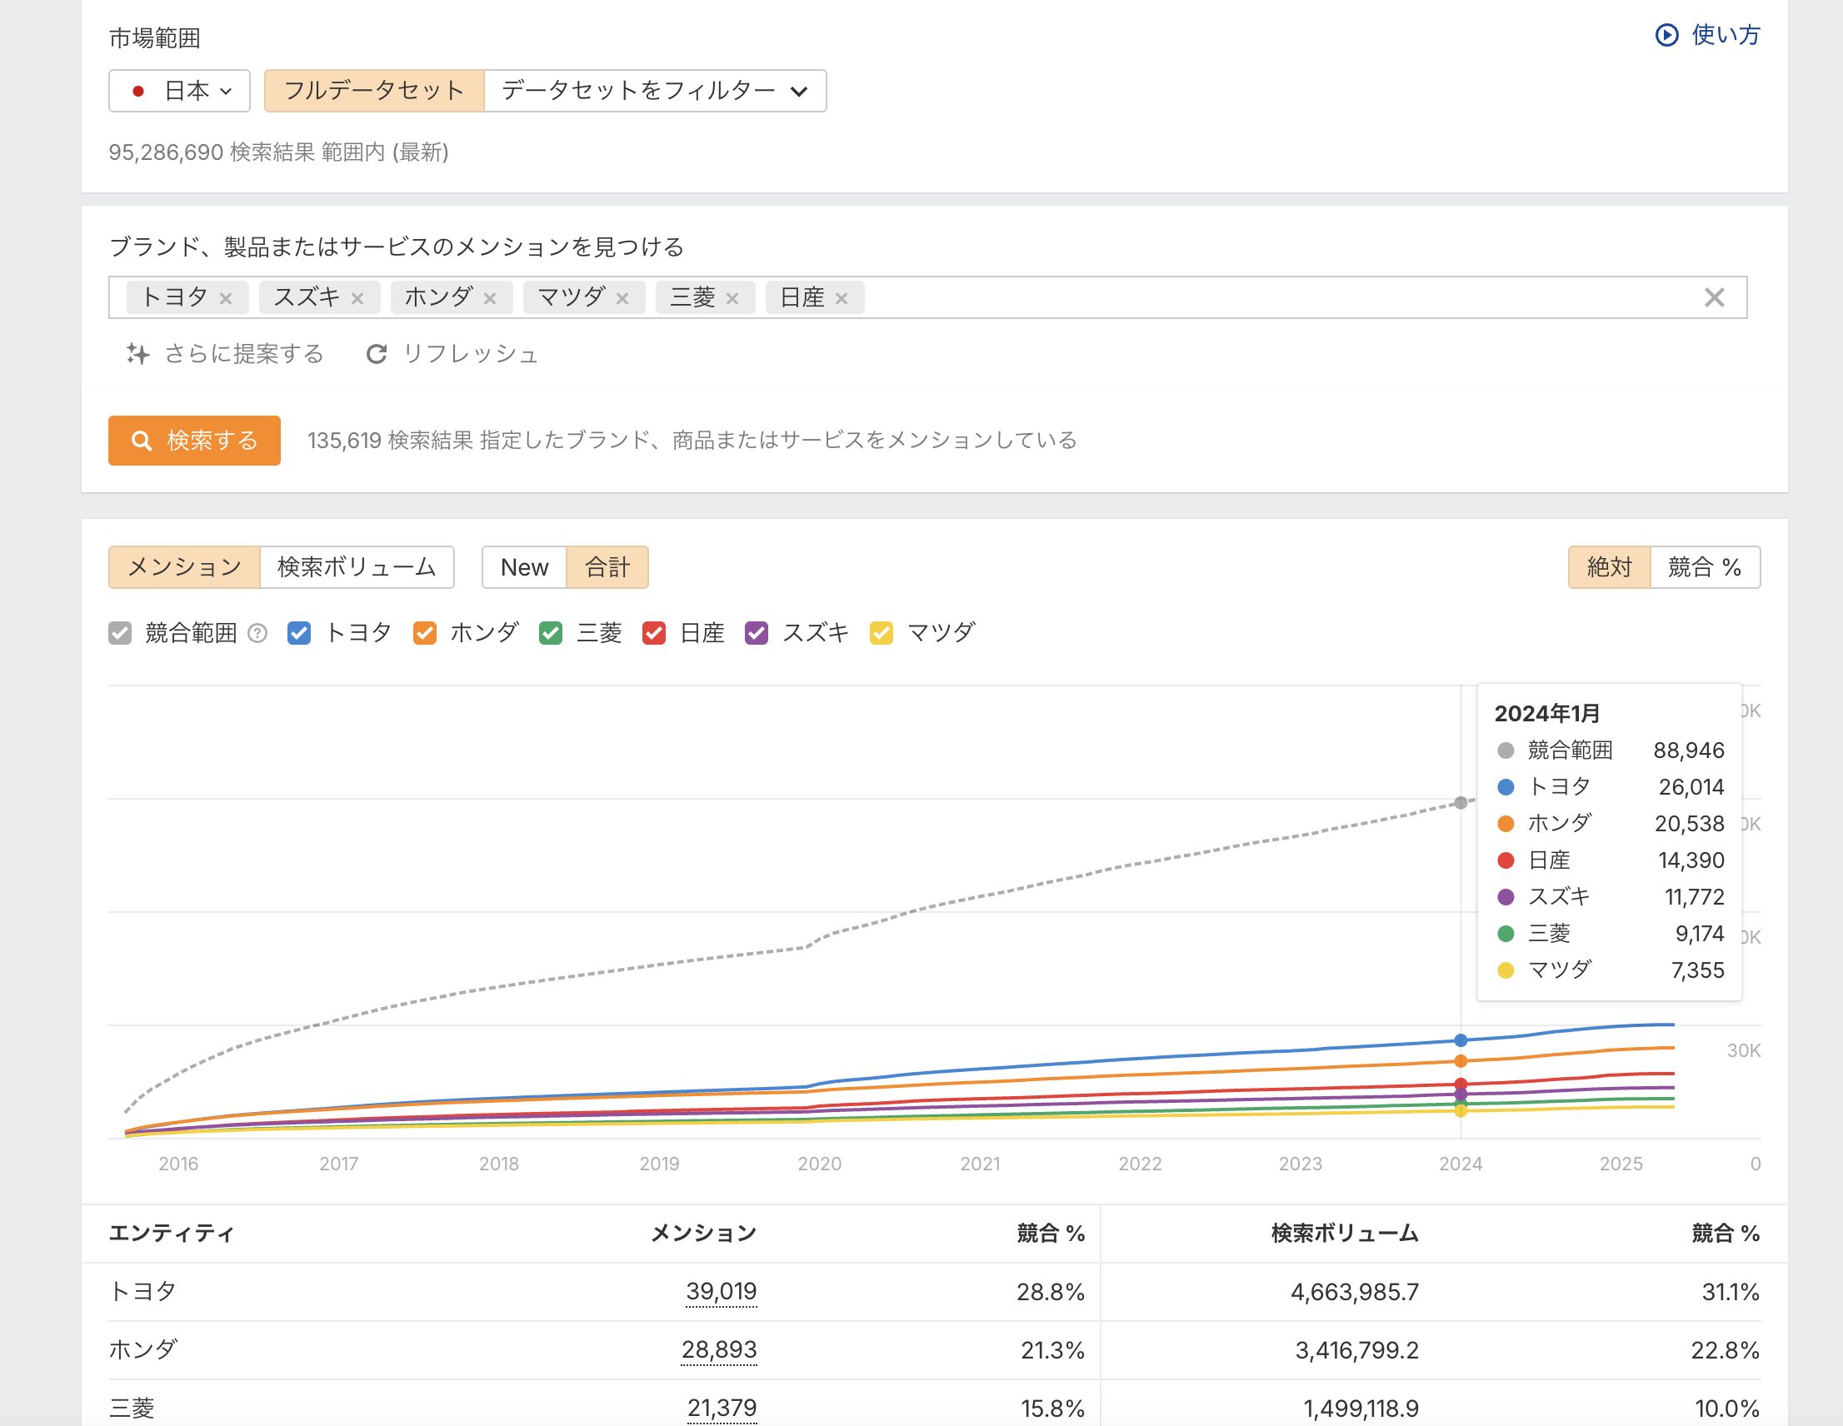Image resolution: width=1843 pixels, height=1426 pixels.
Task: Remove the トヨタ tag with its x icon
Action: [225, 299]
